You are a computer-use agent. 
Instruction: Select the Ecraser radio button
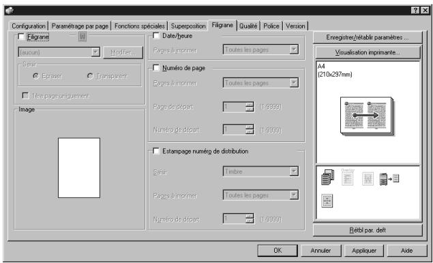tap(36, 76)
